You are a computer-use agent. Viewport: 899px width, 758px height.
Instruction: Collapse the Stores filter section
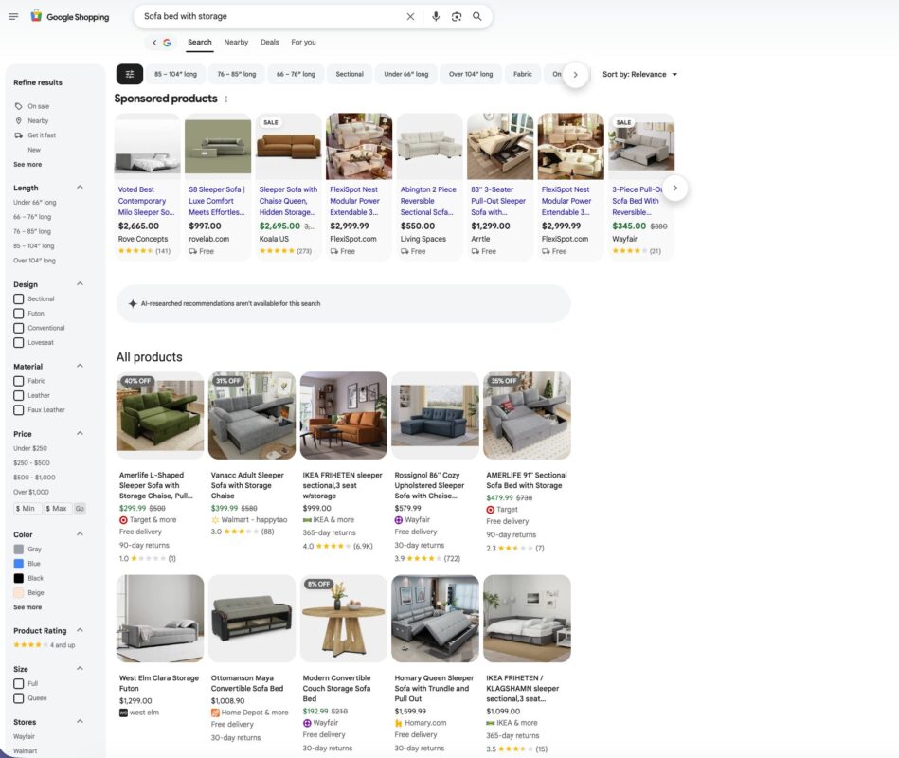pos(80,721)
